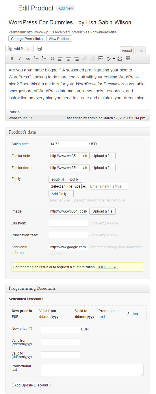Open the spellchecker language dropdown arrow
Viewport: 156px width, 394px height.
[x=114, y=59]
